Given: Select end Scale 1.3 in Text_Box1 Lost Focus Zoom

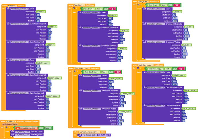Looking at the screenshot, I should point(175,18).
